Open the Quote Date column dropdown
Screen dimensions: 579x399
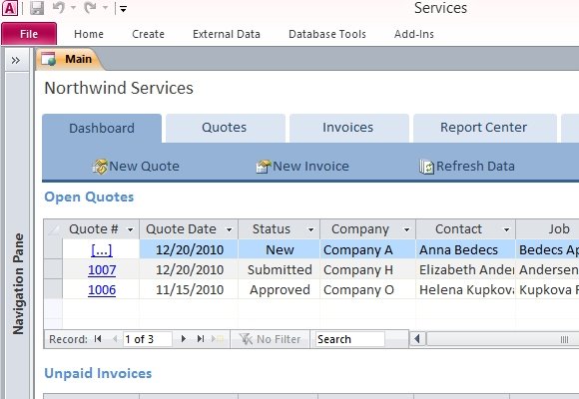[230, 229]
